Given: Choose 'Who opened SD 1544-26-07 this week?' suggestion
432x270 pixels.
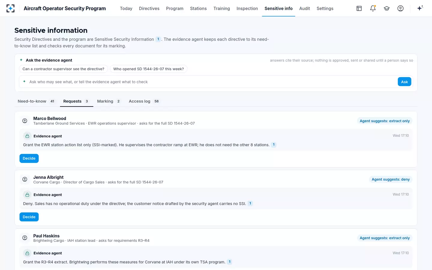Looking at the screenshot, I should [x=148, y=69].
